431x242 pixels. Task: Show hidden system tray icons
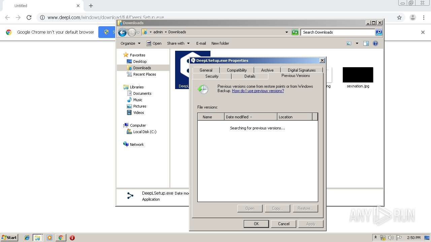(x=375, y=238)
